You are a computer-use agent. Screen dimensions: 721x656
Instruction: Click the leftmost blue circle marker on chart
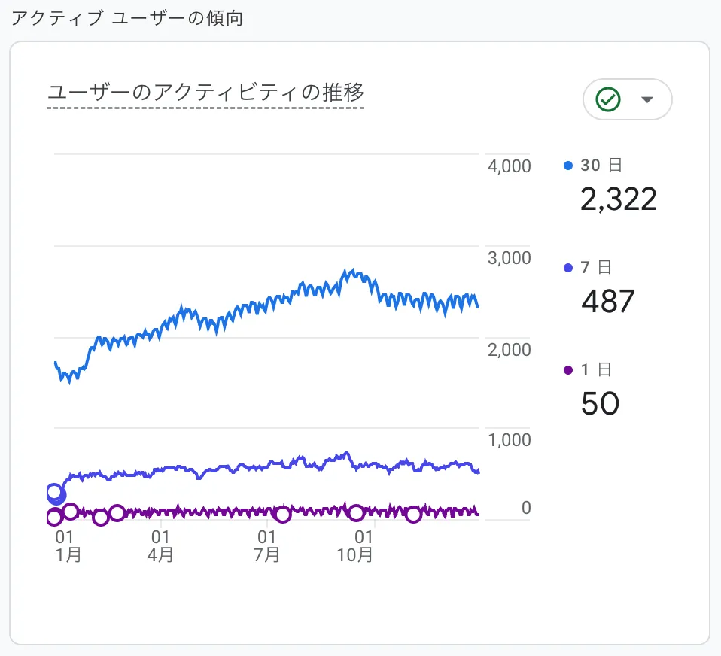point(55,493)
